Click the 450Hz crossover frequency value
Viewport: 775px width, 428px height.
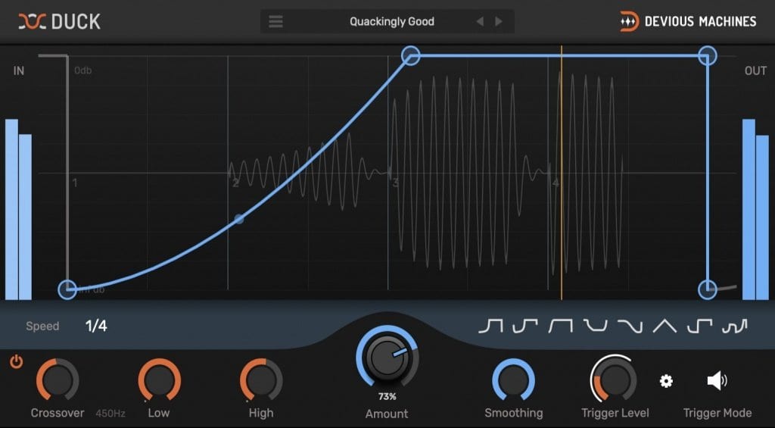(x=110, y=414)
